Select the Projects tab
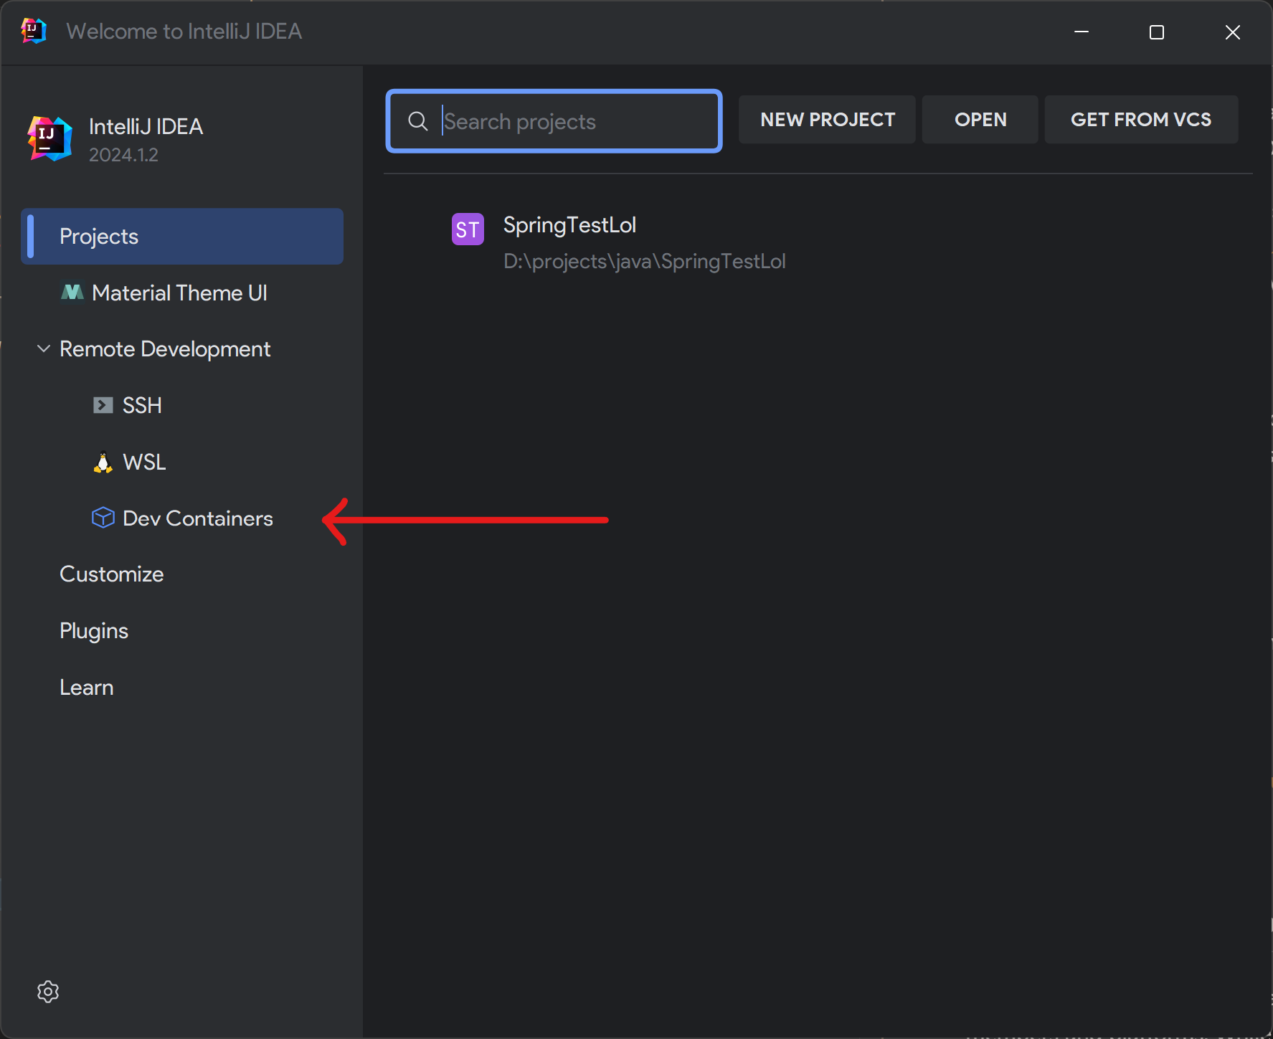Image resolution: width=1273 pixels, height=1039 pixels. point(182,237)
